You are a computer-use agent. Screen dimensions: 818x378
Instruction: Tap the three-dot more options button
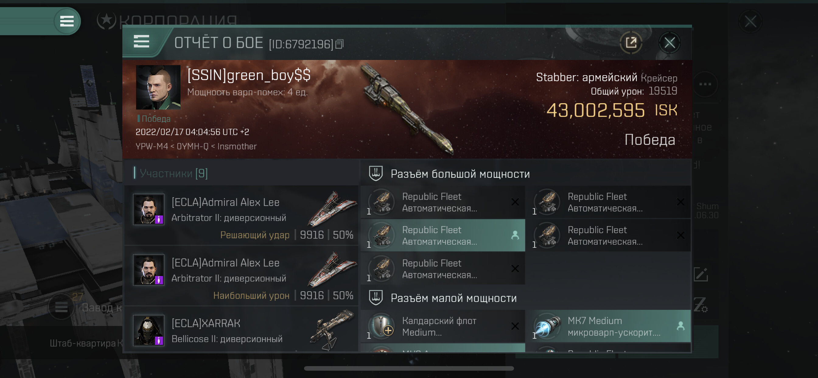[705, 84]
